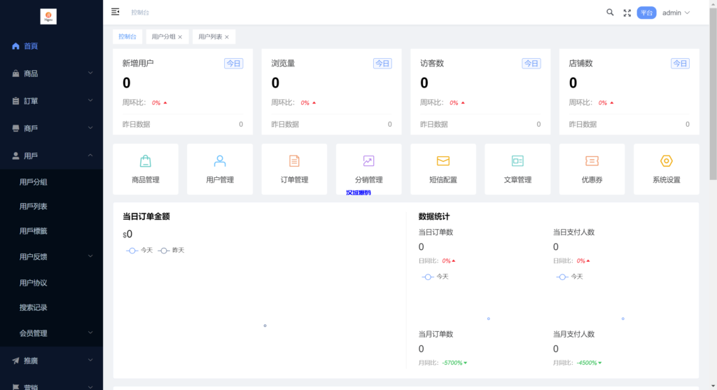
Task: Click 今日 tag on 店铺数 card
Action: [x=680, y=64]
